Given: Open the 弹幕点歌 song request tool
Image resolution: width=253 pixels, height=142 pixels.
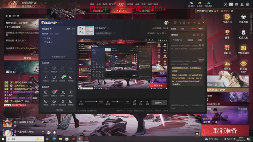Looking at the screenshot, I should [x=71, y=78].
